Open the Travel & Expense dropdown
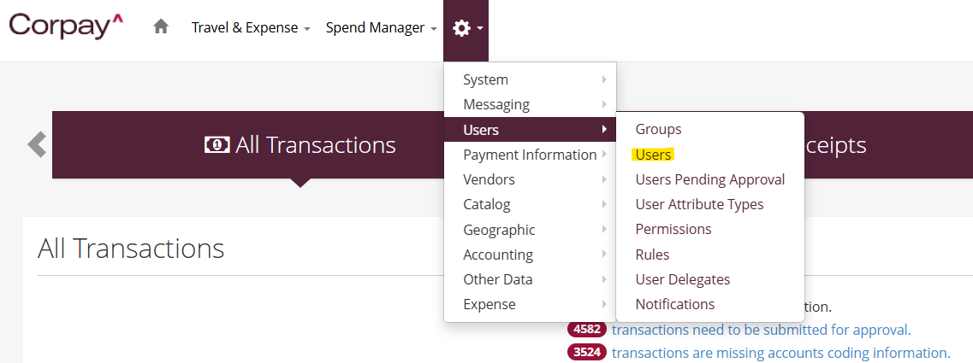 250,27
